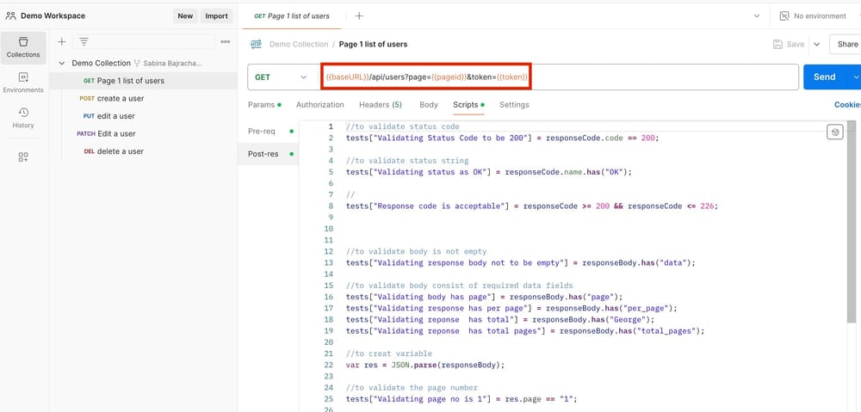This screenshot has height=412, width=861.
Task: Open a new request tab with plus
Action: point(358,15)
